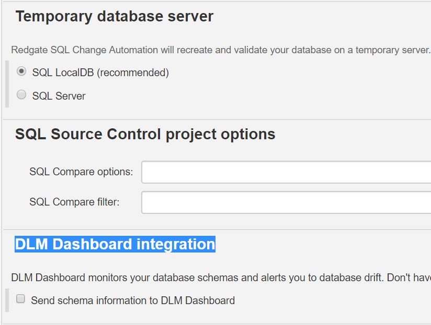Viewport: 431px width, 325px height.
Task: Place cursor in the SQL Compare options textbox
Action: 282,172
